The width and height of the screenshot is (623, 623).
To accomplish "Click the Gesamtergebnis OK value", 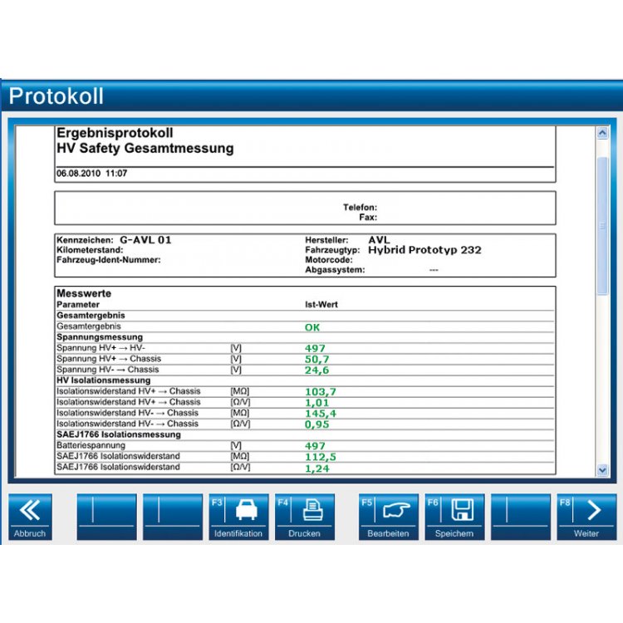I will click(x=312, y=327).
